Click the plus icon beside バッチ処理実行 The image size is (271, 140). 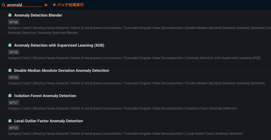click(54, 5)
